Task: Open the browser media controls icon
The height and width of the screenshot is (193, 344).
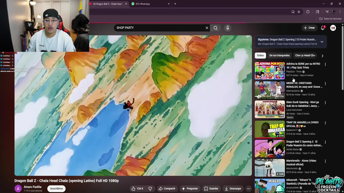Action: click(x=327, y=12)
